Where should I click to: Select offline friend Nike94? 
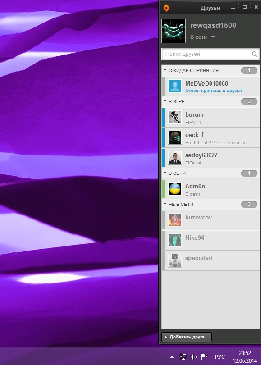coord(211,241)
